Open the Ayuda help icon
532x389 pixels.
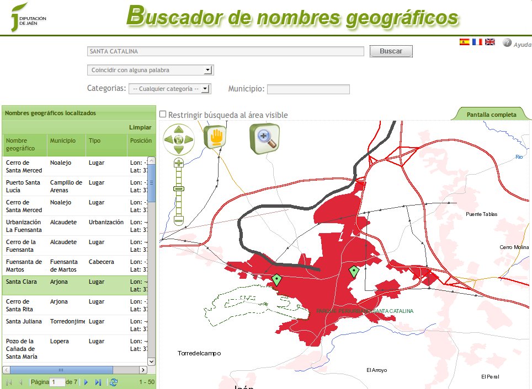pyautogui.click(x=507, y=43)
